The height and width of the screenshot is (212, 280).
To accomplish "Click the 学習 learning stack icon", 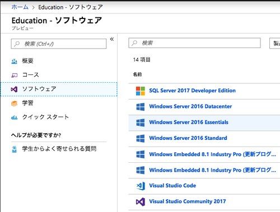I will [x=15, y=103].
